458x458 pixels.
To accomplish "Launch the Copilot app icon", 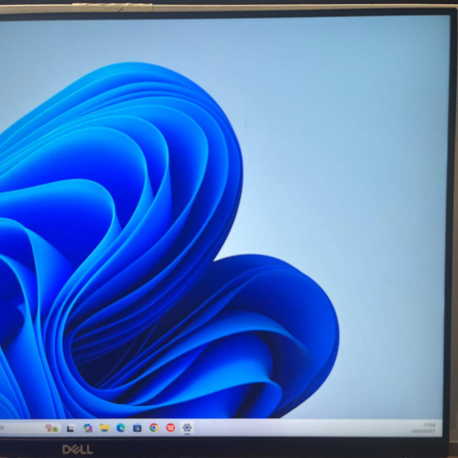I will [88, 428].
